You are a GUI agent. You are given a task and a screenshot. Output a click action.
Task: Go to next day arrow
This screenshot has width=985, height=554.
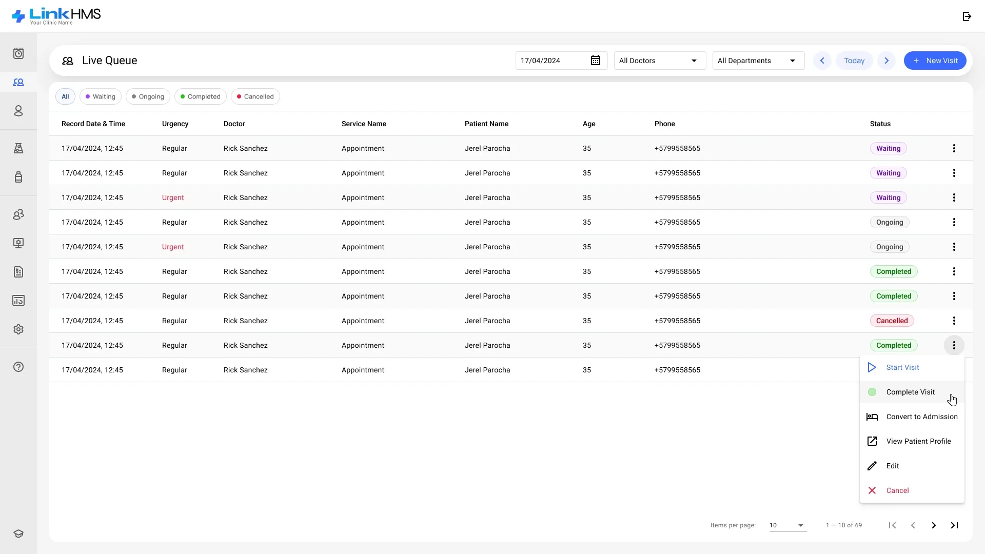[x=887, y=61]
